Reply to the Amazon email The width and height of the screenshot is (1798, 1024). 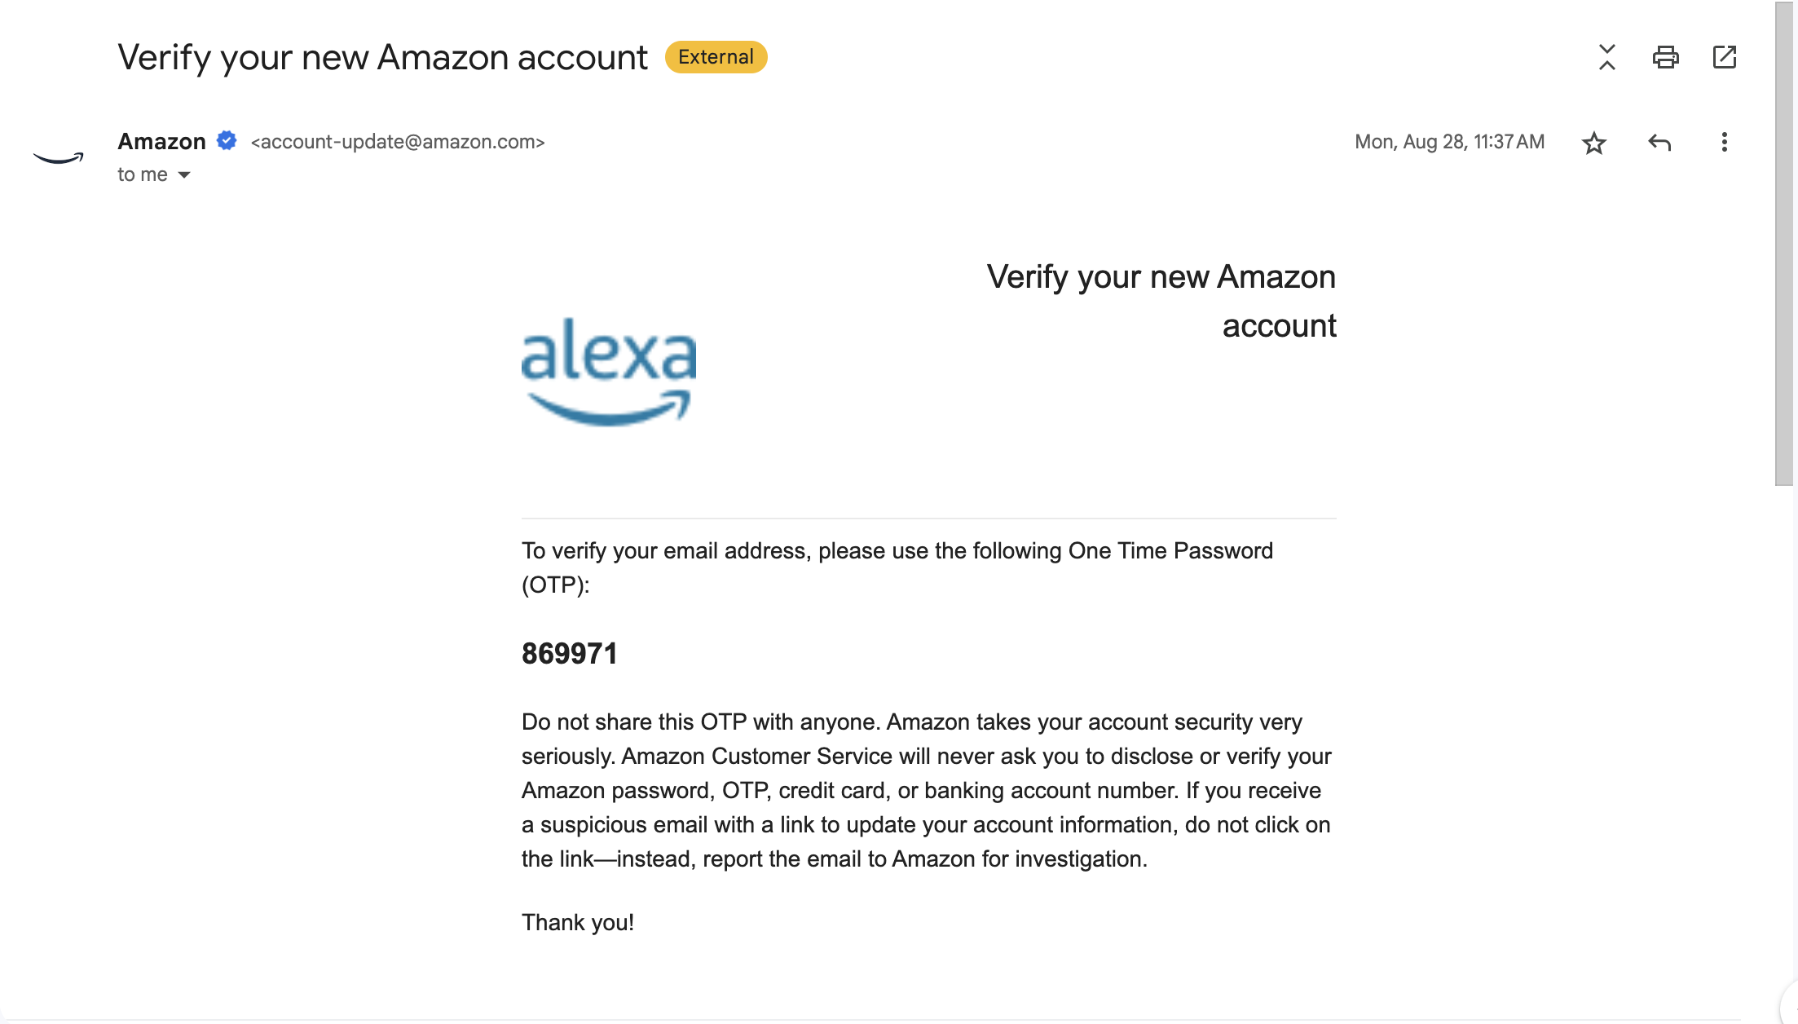point(1659,143)
